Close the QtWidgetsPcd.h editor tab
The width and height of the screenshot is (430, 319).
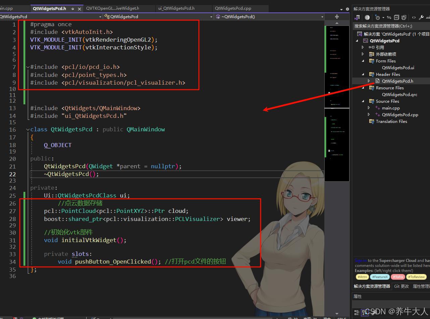coord(79,8)
